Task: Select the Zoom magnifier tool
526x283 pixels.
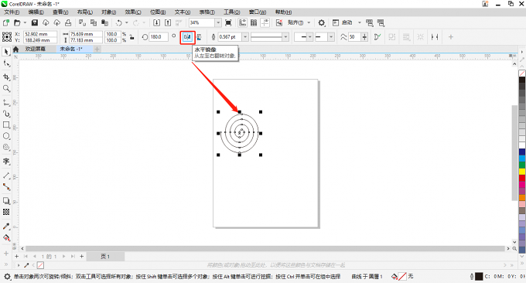Action: (6, 88)
